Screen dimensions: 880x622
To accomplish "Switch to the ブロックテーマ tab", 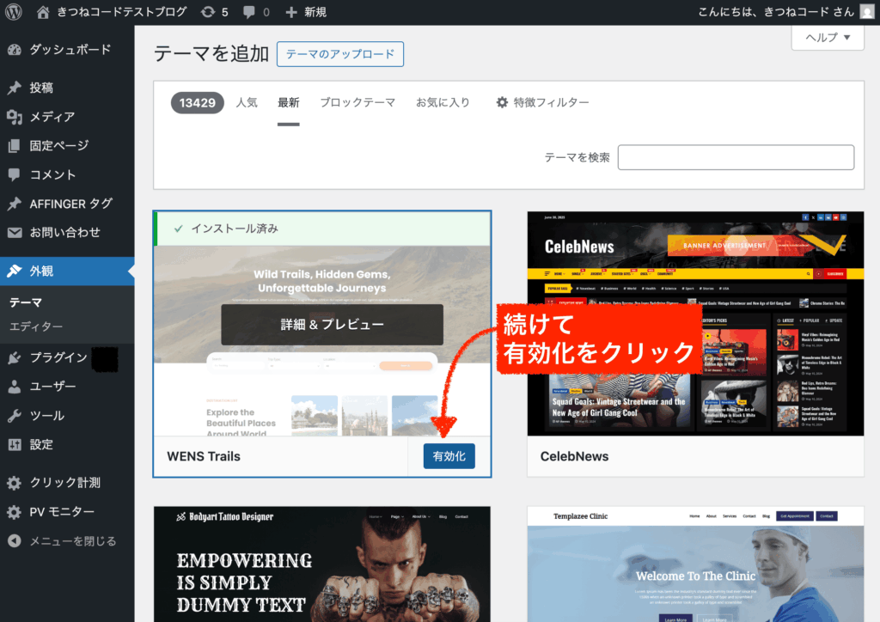I will tap(357, 102).
